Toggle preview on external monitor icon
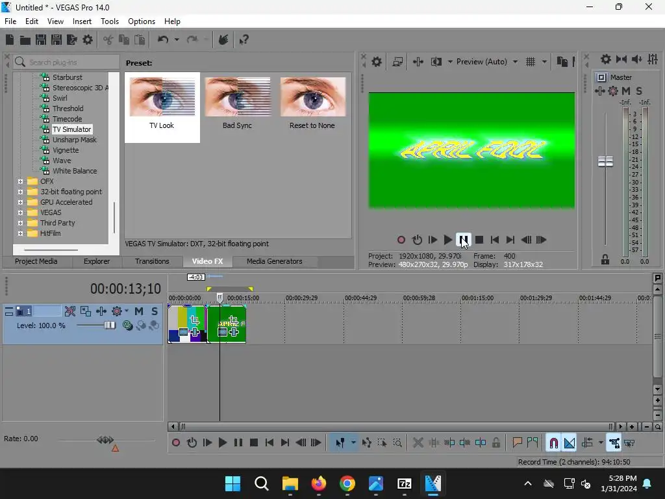665x499 pixels. coord(398,62)
